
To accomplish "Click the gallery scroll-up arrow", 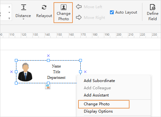I will [x=9, y=7].
